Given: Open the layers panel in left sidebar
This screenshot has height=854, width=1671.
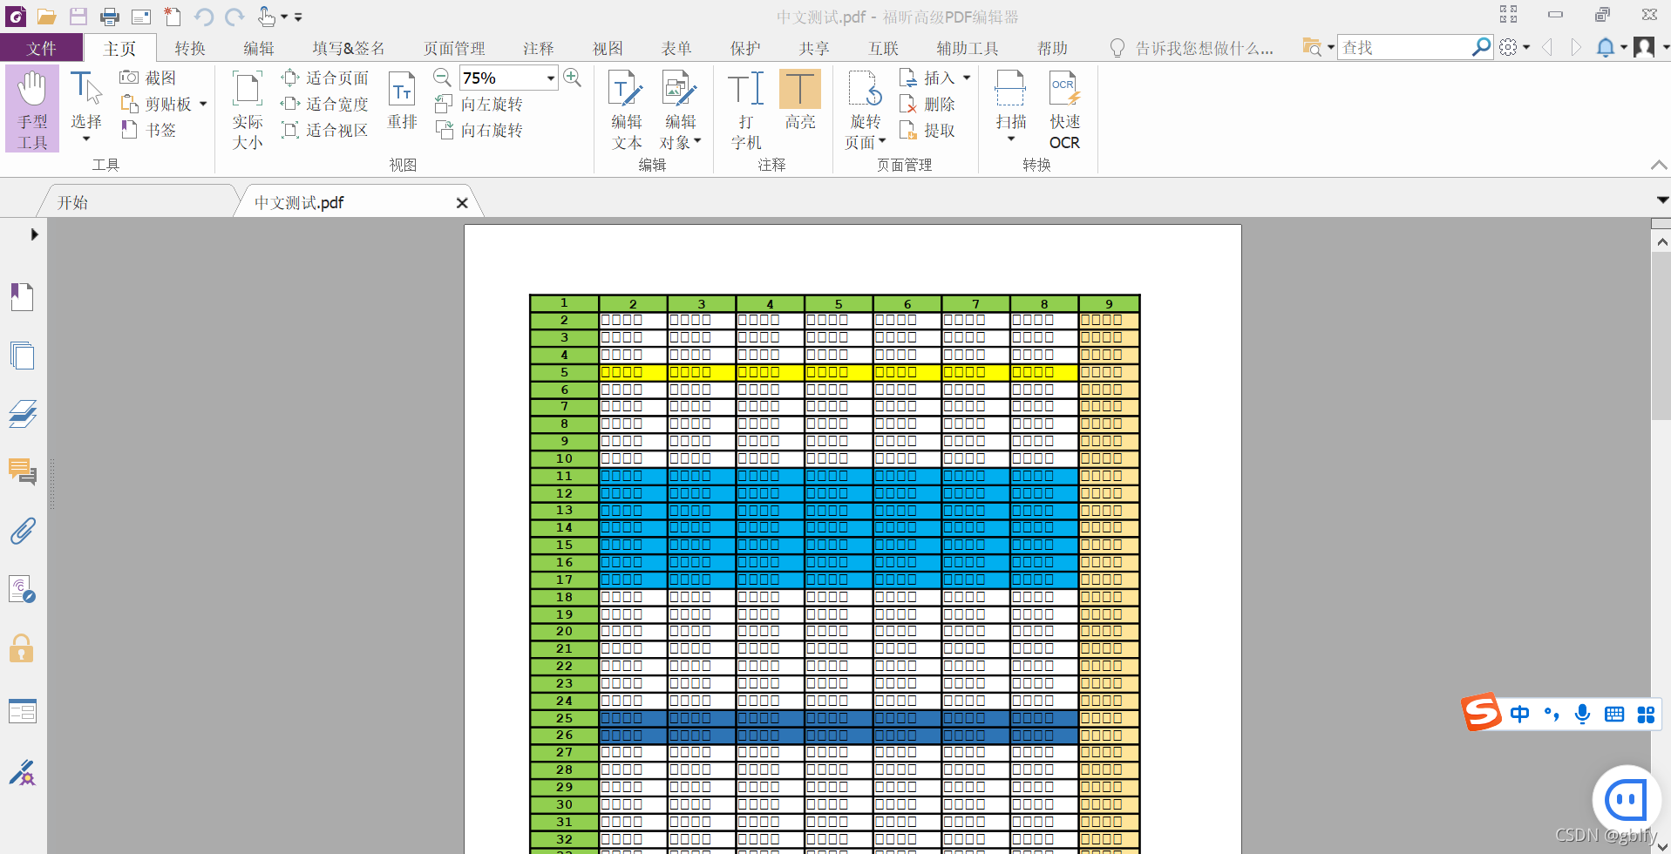Looking at the screenshot, I should click(22, 414).
